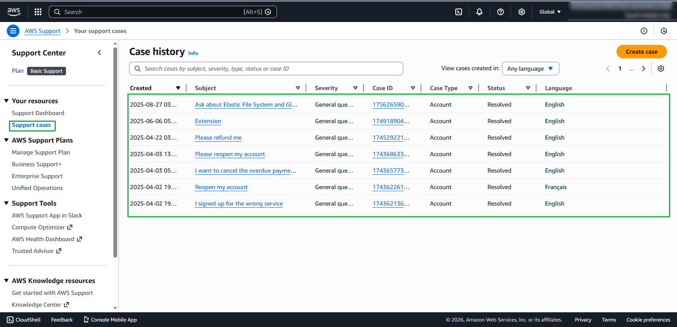Viewport: 677px width, 327px height.
Task: Click the sidebar vertical scrollbar
Action: (x=115, y=152)
